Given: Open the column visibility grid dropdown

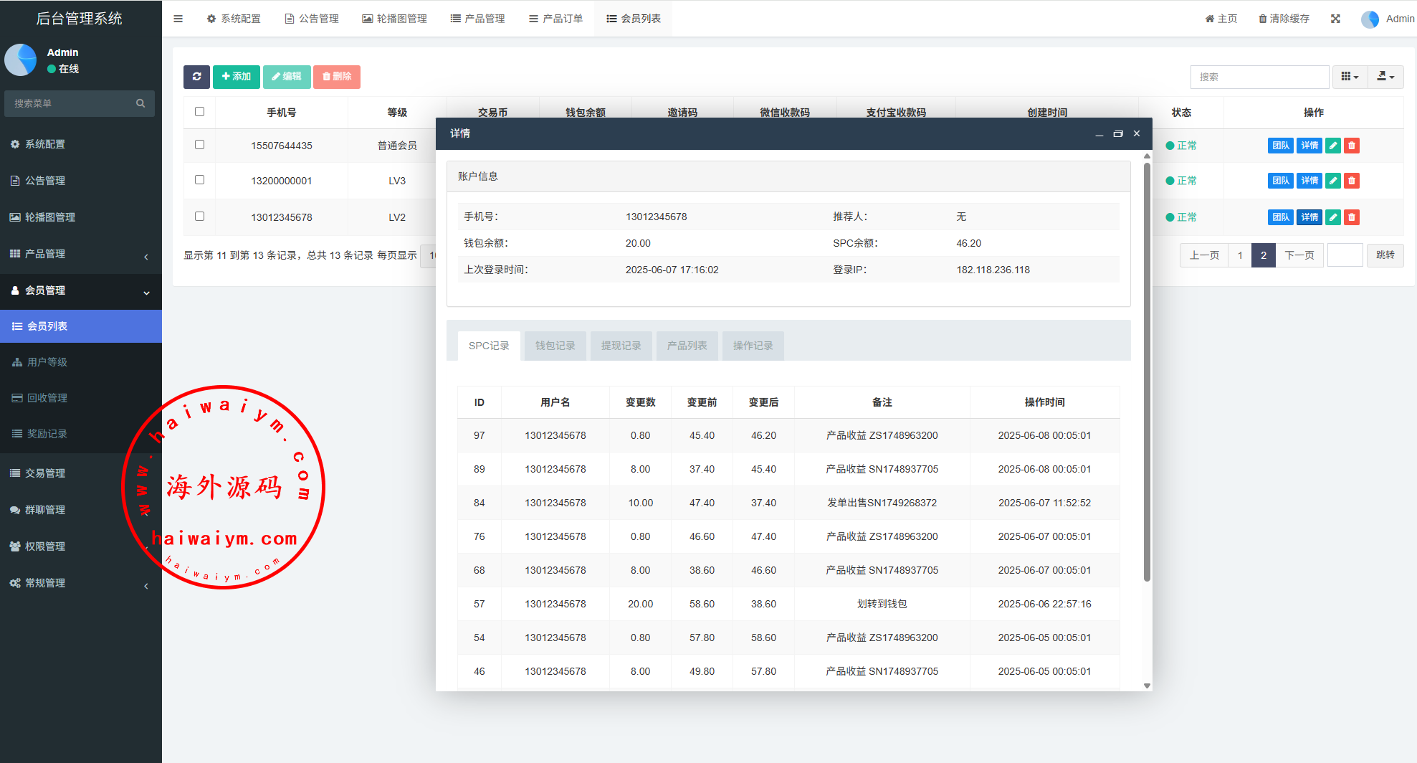Looking at the screenshot, I should pyautogui.click(x=1350, y=77).
